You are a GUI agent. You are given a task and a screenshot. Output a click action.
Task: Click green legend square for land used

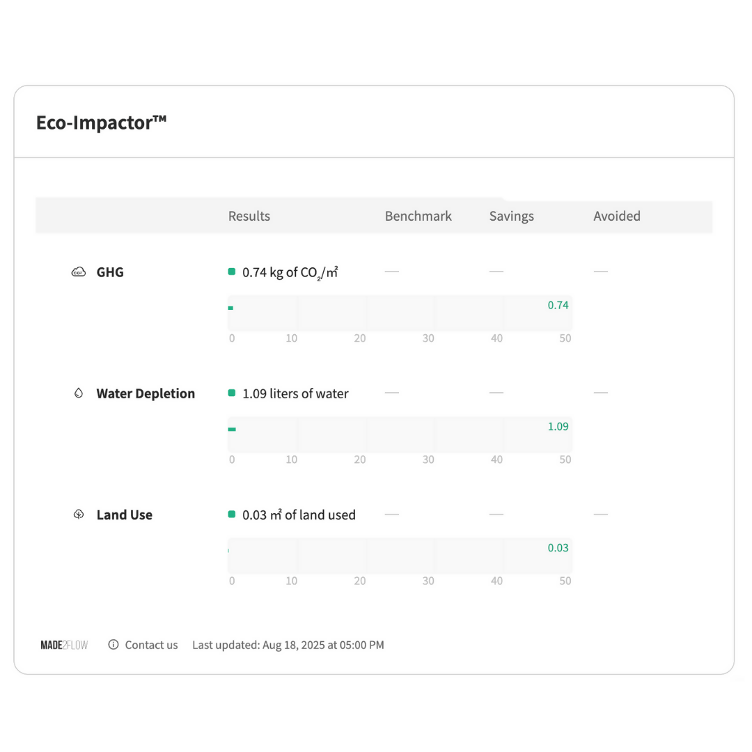(232, 515)
